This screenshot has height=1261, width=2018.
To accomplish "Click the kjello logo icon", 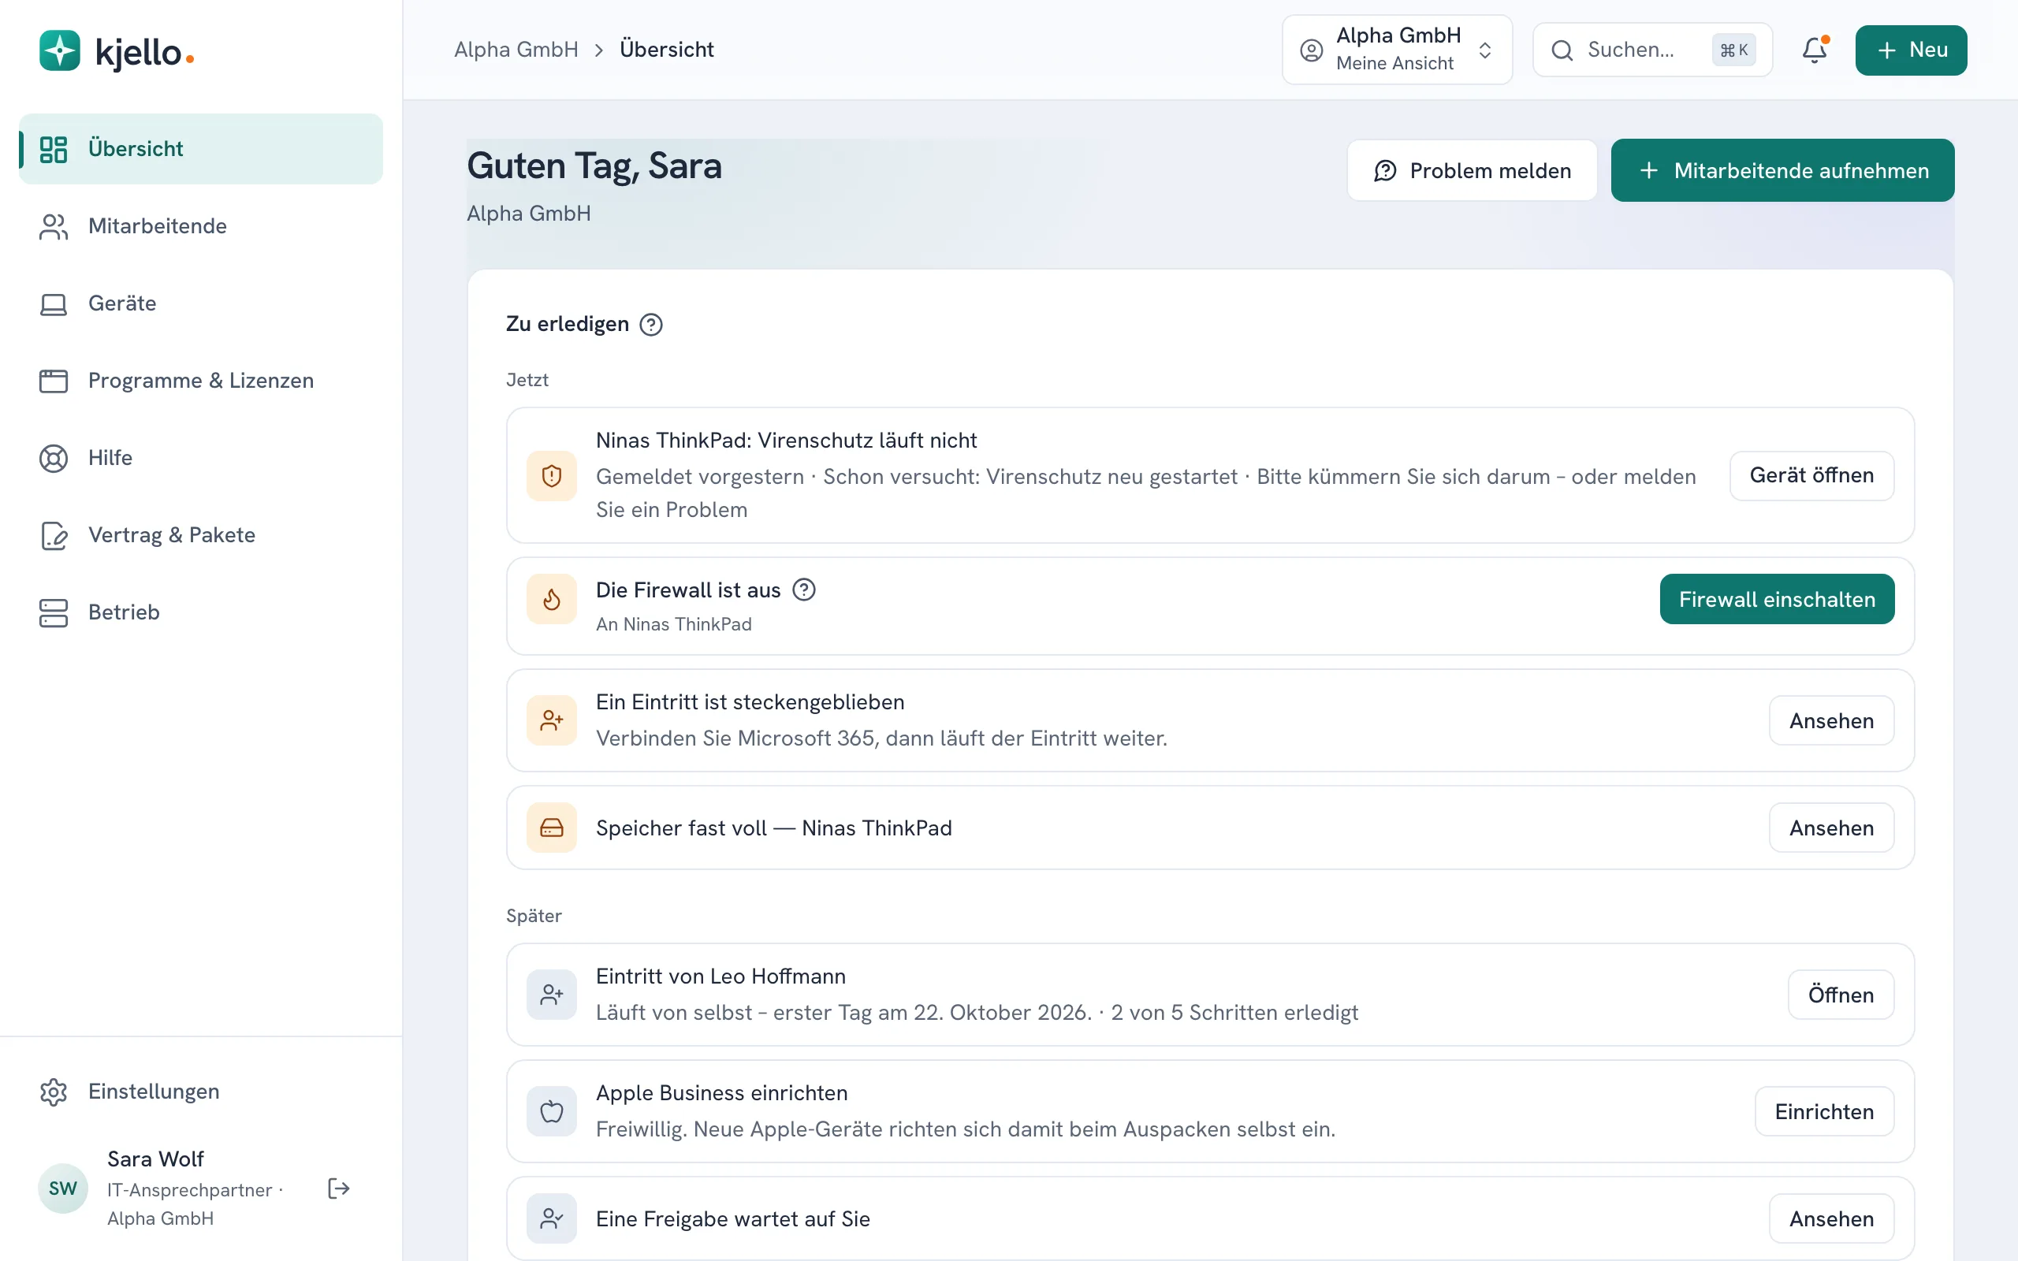I will click(x=59, y=51).
